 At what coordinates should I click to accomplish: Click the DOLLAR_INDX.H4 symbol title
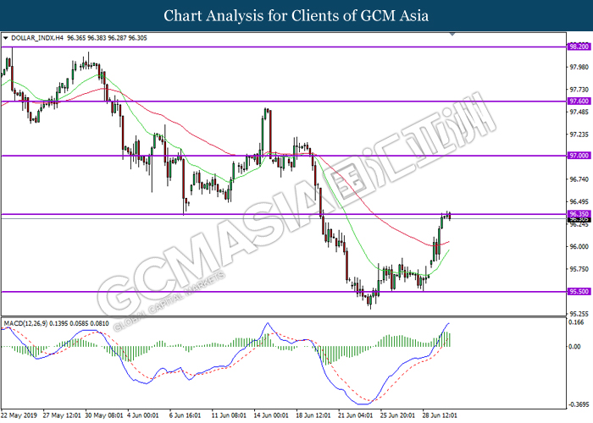coord(37,38)
